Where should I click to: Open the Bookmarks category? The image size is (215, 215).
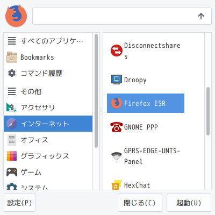tap(48, 57)
